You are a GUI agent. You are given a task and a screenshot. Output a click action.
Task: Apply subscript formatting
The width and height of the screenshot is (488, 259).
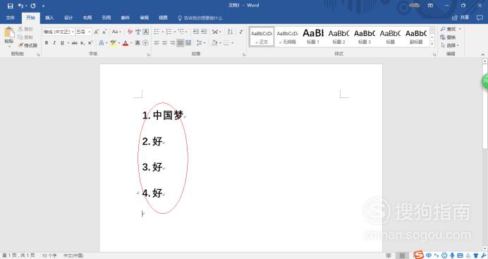[x=83, y=43]
